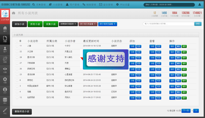Click novel name 校园全能高手 in the list

[x=33, y=86]
